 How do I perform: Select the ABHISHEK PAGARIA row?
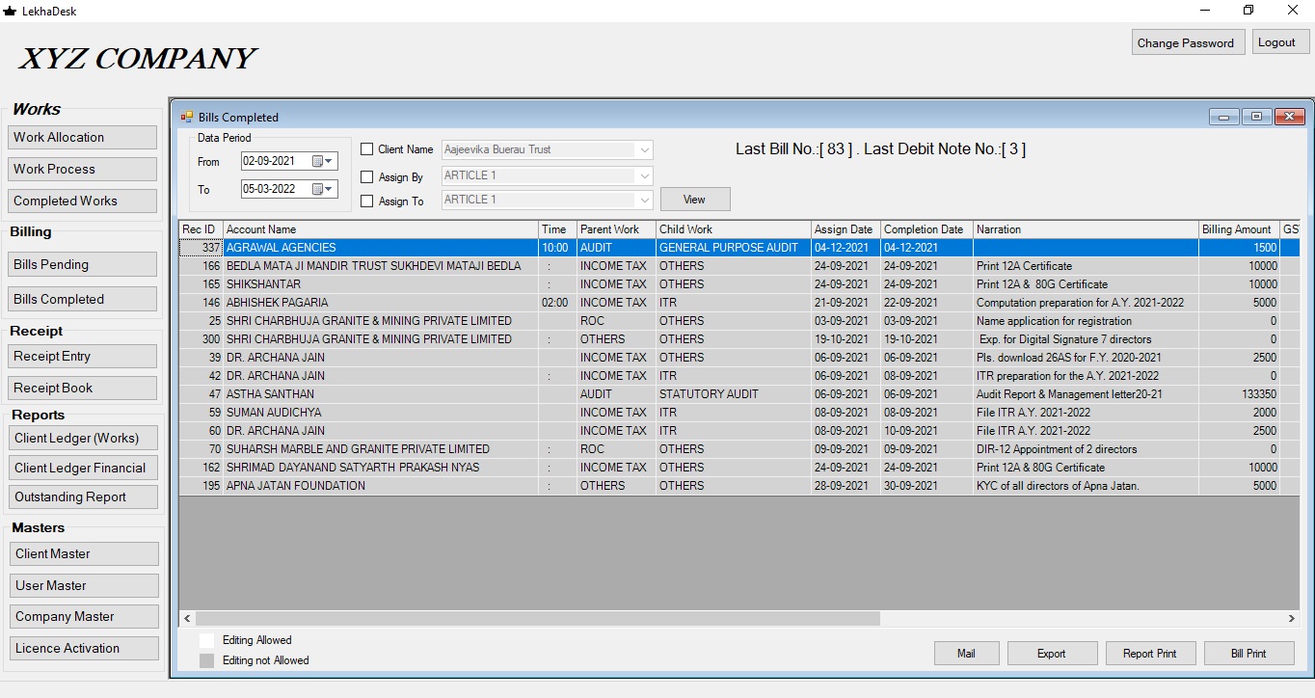pos(739,303)
